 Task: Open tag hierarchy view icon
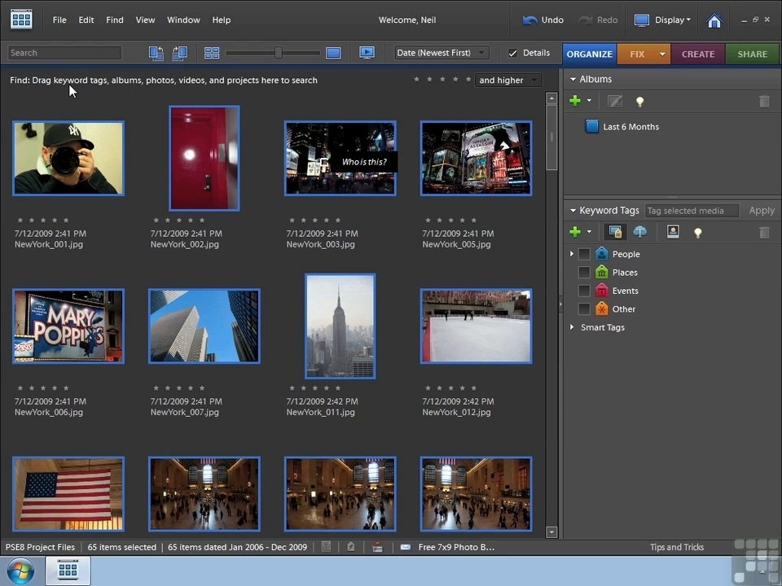pyautogui.click(x=616, y=232)
